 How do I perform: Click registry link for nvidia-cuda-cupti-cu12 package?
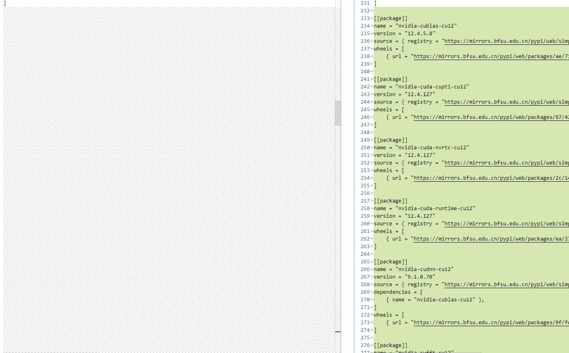pyautogui.click(x=506, y=102)
